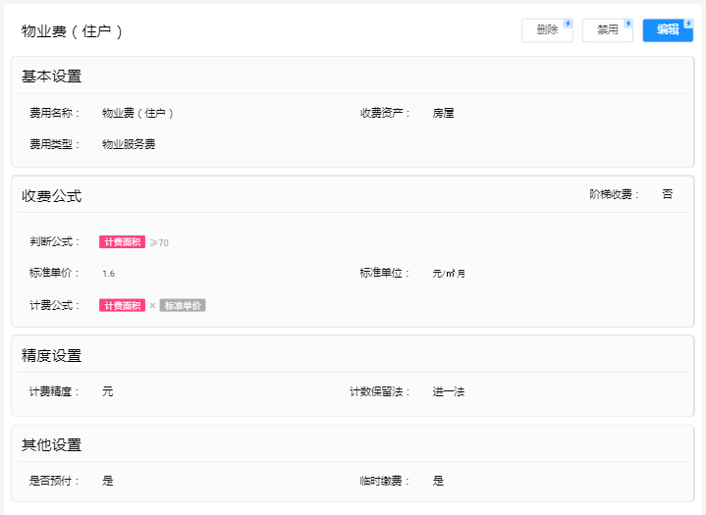
Task: Click the 标准单价 value 1.6
Action: pyautogui.click(x=108, y=274)
